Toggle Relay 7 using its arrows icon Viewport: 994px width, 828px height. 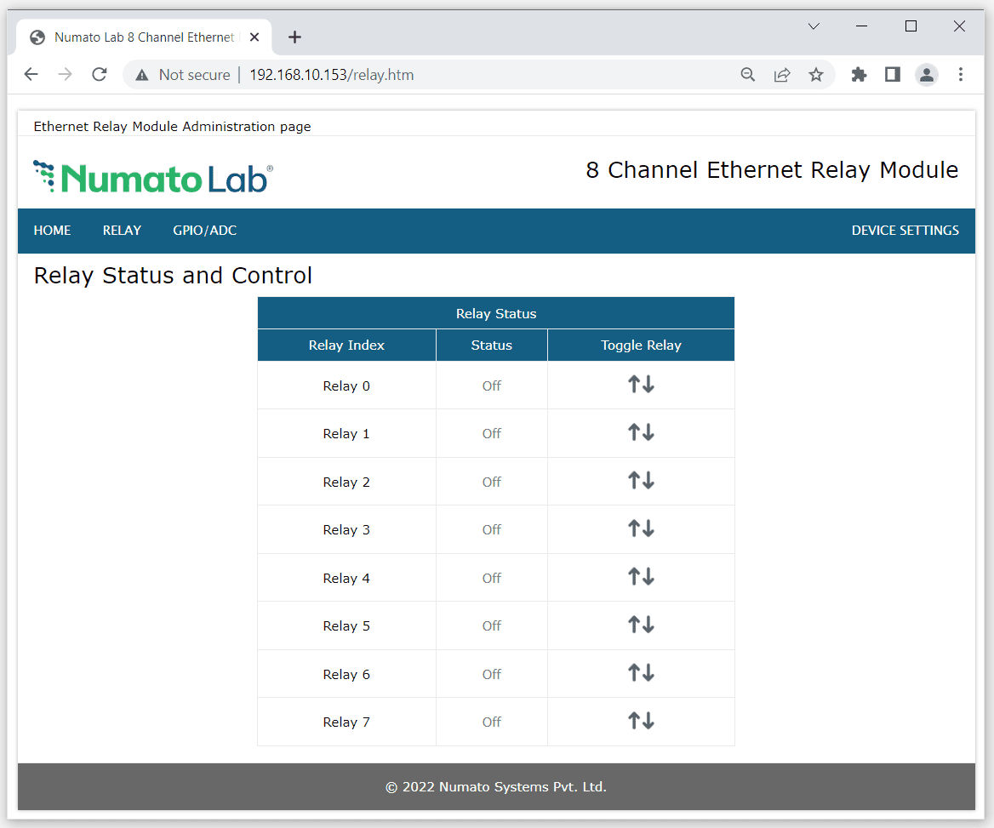641,721
